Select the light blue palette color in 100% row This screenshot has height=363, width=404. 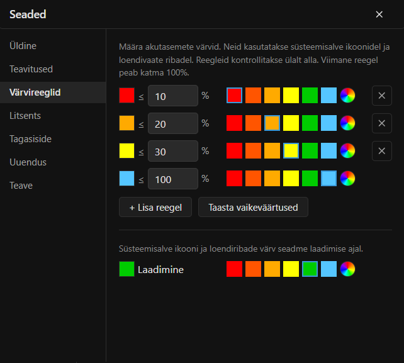coord(328,178)
